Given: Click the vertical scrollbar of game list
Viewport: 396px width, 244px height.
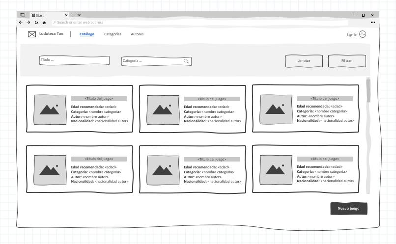Looking at the screenshot, I should (x=368, y=90).
